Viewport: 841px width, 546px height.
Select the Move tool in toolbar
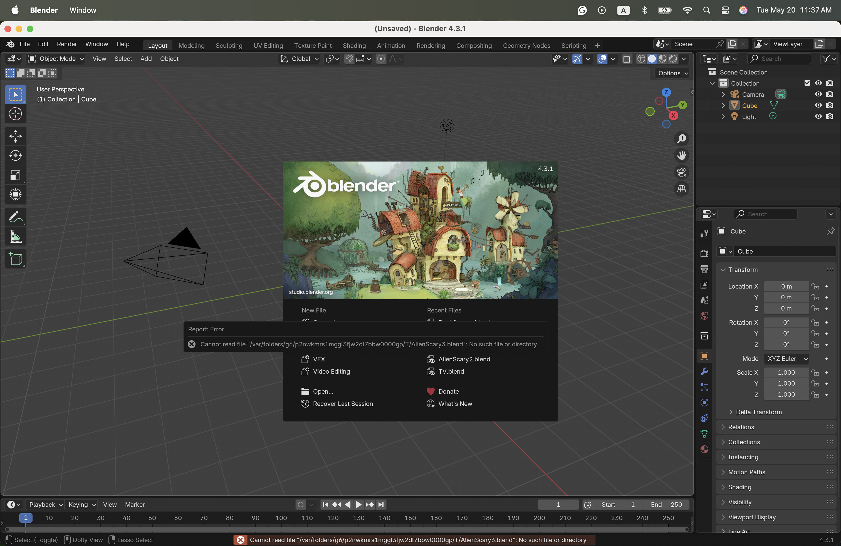click(x=16, y=136)
